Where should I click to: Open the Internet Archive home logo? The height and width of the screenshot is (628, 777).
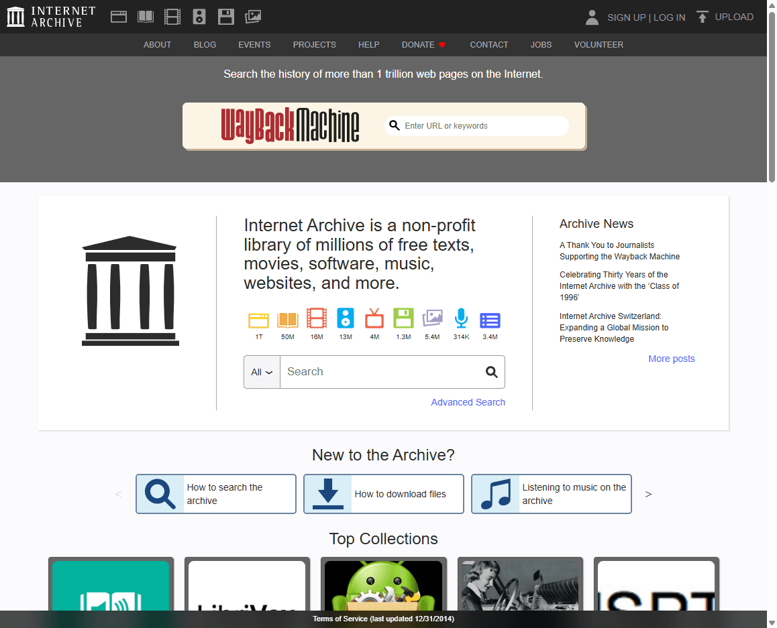pos(51,17)
